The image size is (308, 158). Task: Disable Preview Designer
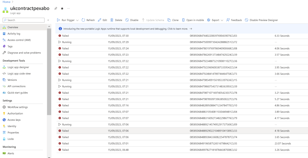click(261, 20)
